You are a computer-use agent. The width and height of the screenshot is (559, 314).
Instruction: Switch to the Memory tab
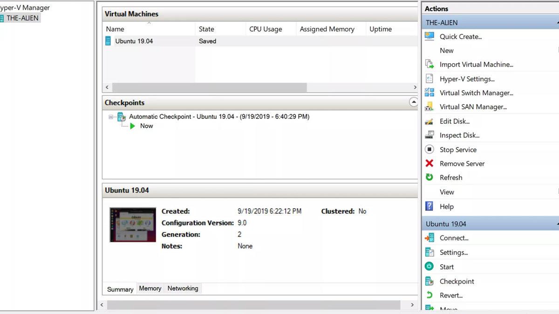150,288
